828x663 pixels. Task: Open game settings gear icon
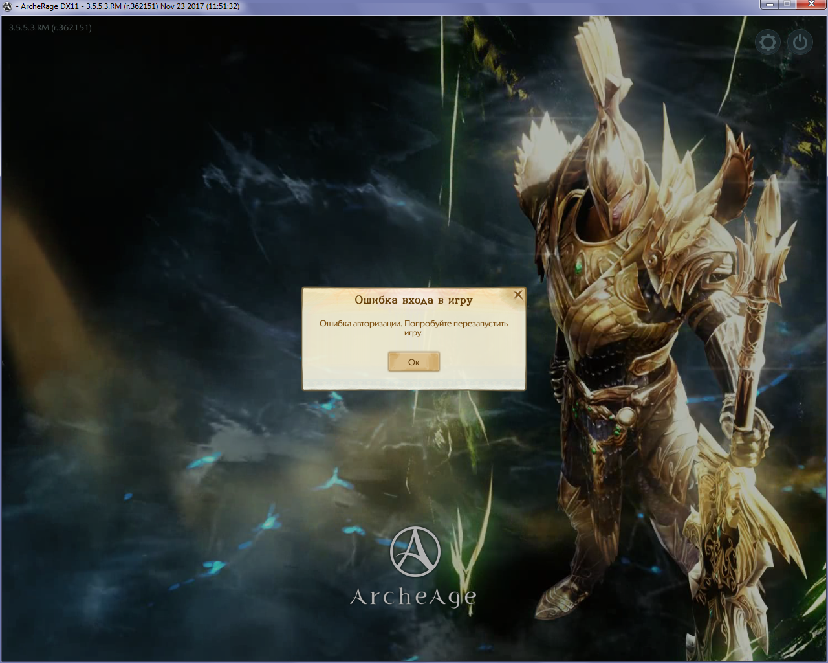768,43
